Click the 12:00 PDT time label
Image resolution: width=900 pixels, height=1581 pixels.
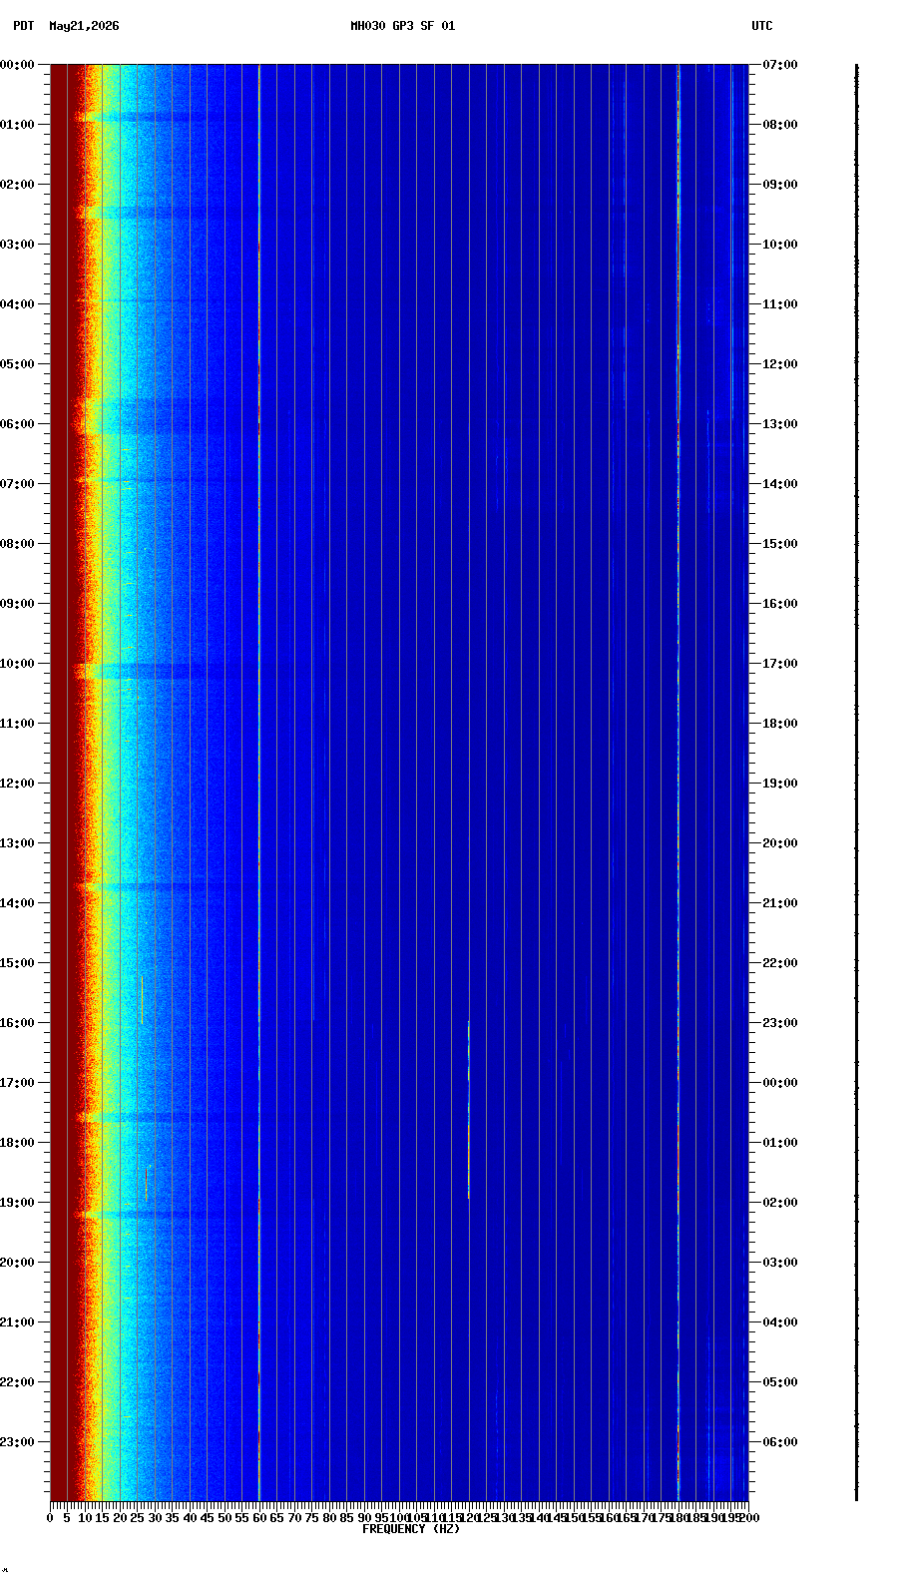(17, 784)
